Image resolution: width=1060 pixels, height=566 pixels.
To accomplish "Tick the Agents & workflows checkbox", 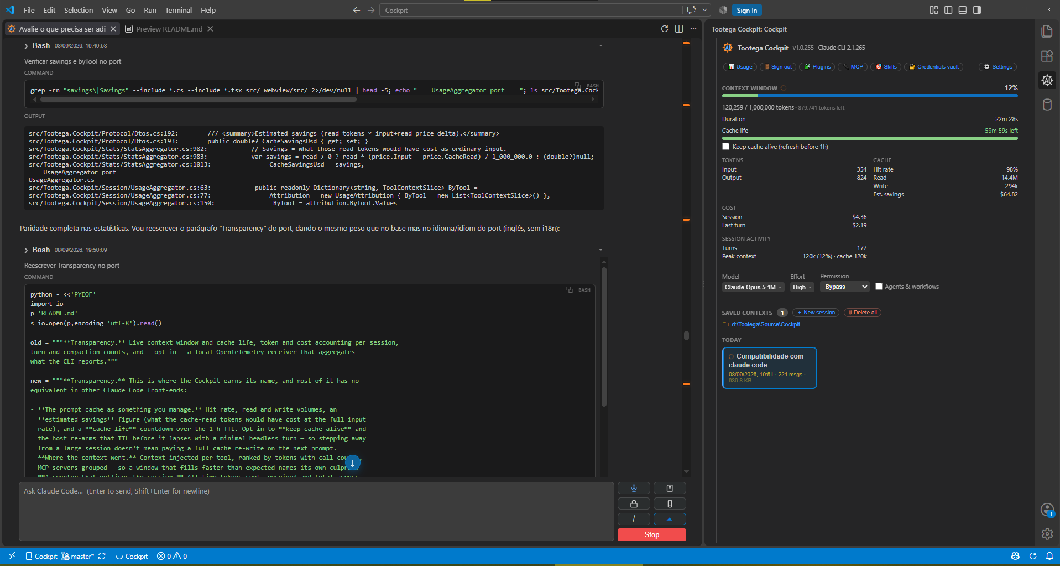I will coord(879,287).
